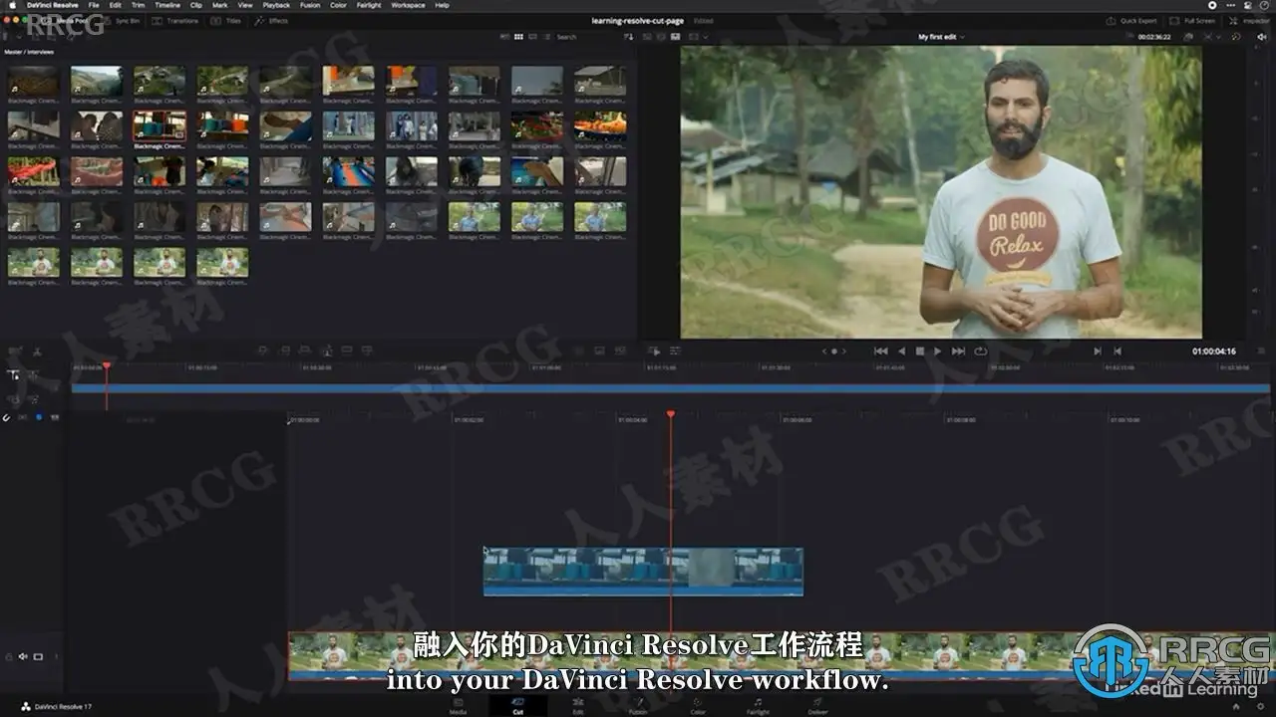
Task: Select the Cut page tab
Action: (x=517, y=706)
